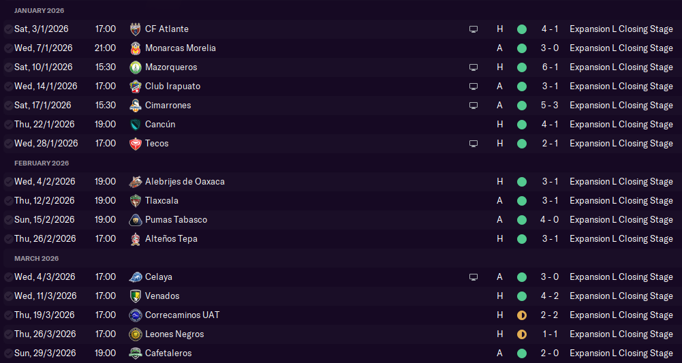Collapse the February 2026 month header
The width and height of the screenshot is (682, 363).
pyautogui.click(x=42, y=163)
